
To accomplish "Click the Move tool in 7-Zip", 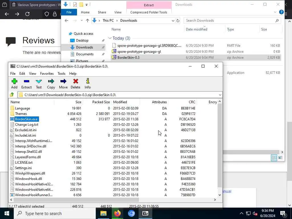I will pos(63,84).
